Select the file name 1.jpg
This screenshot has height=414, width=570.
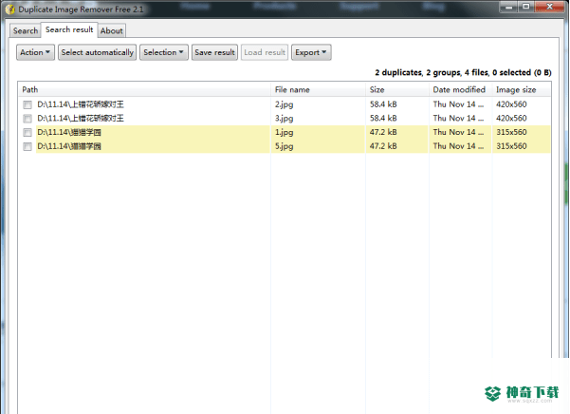point(284,132)
